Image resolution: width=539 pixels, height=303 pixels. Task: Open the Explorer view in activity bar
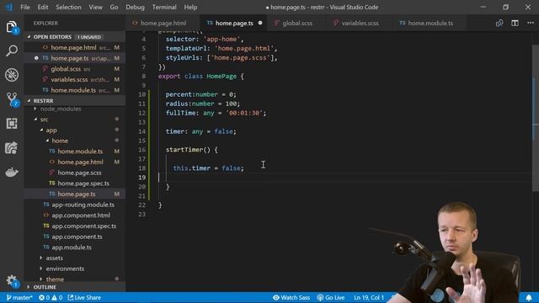point(12,27)
